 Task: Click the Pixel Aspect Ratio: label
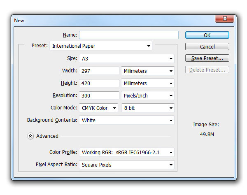coord(56,165)
